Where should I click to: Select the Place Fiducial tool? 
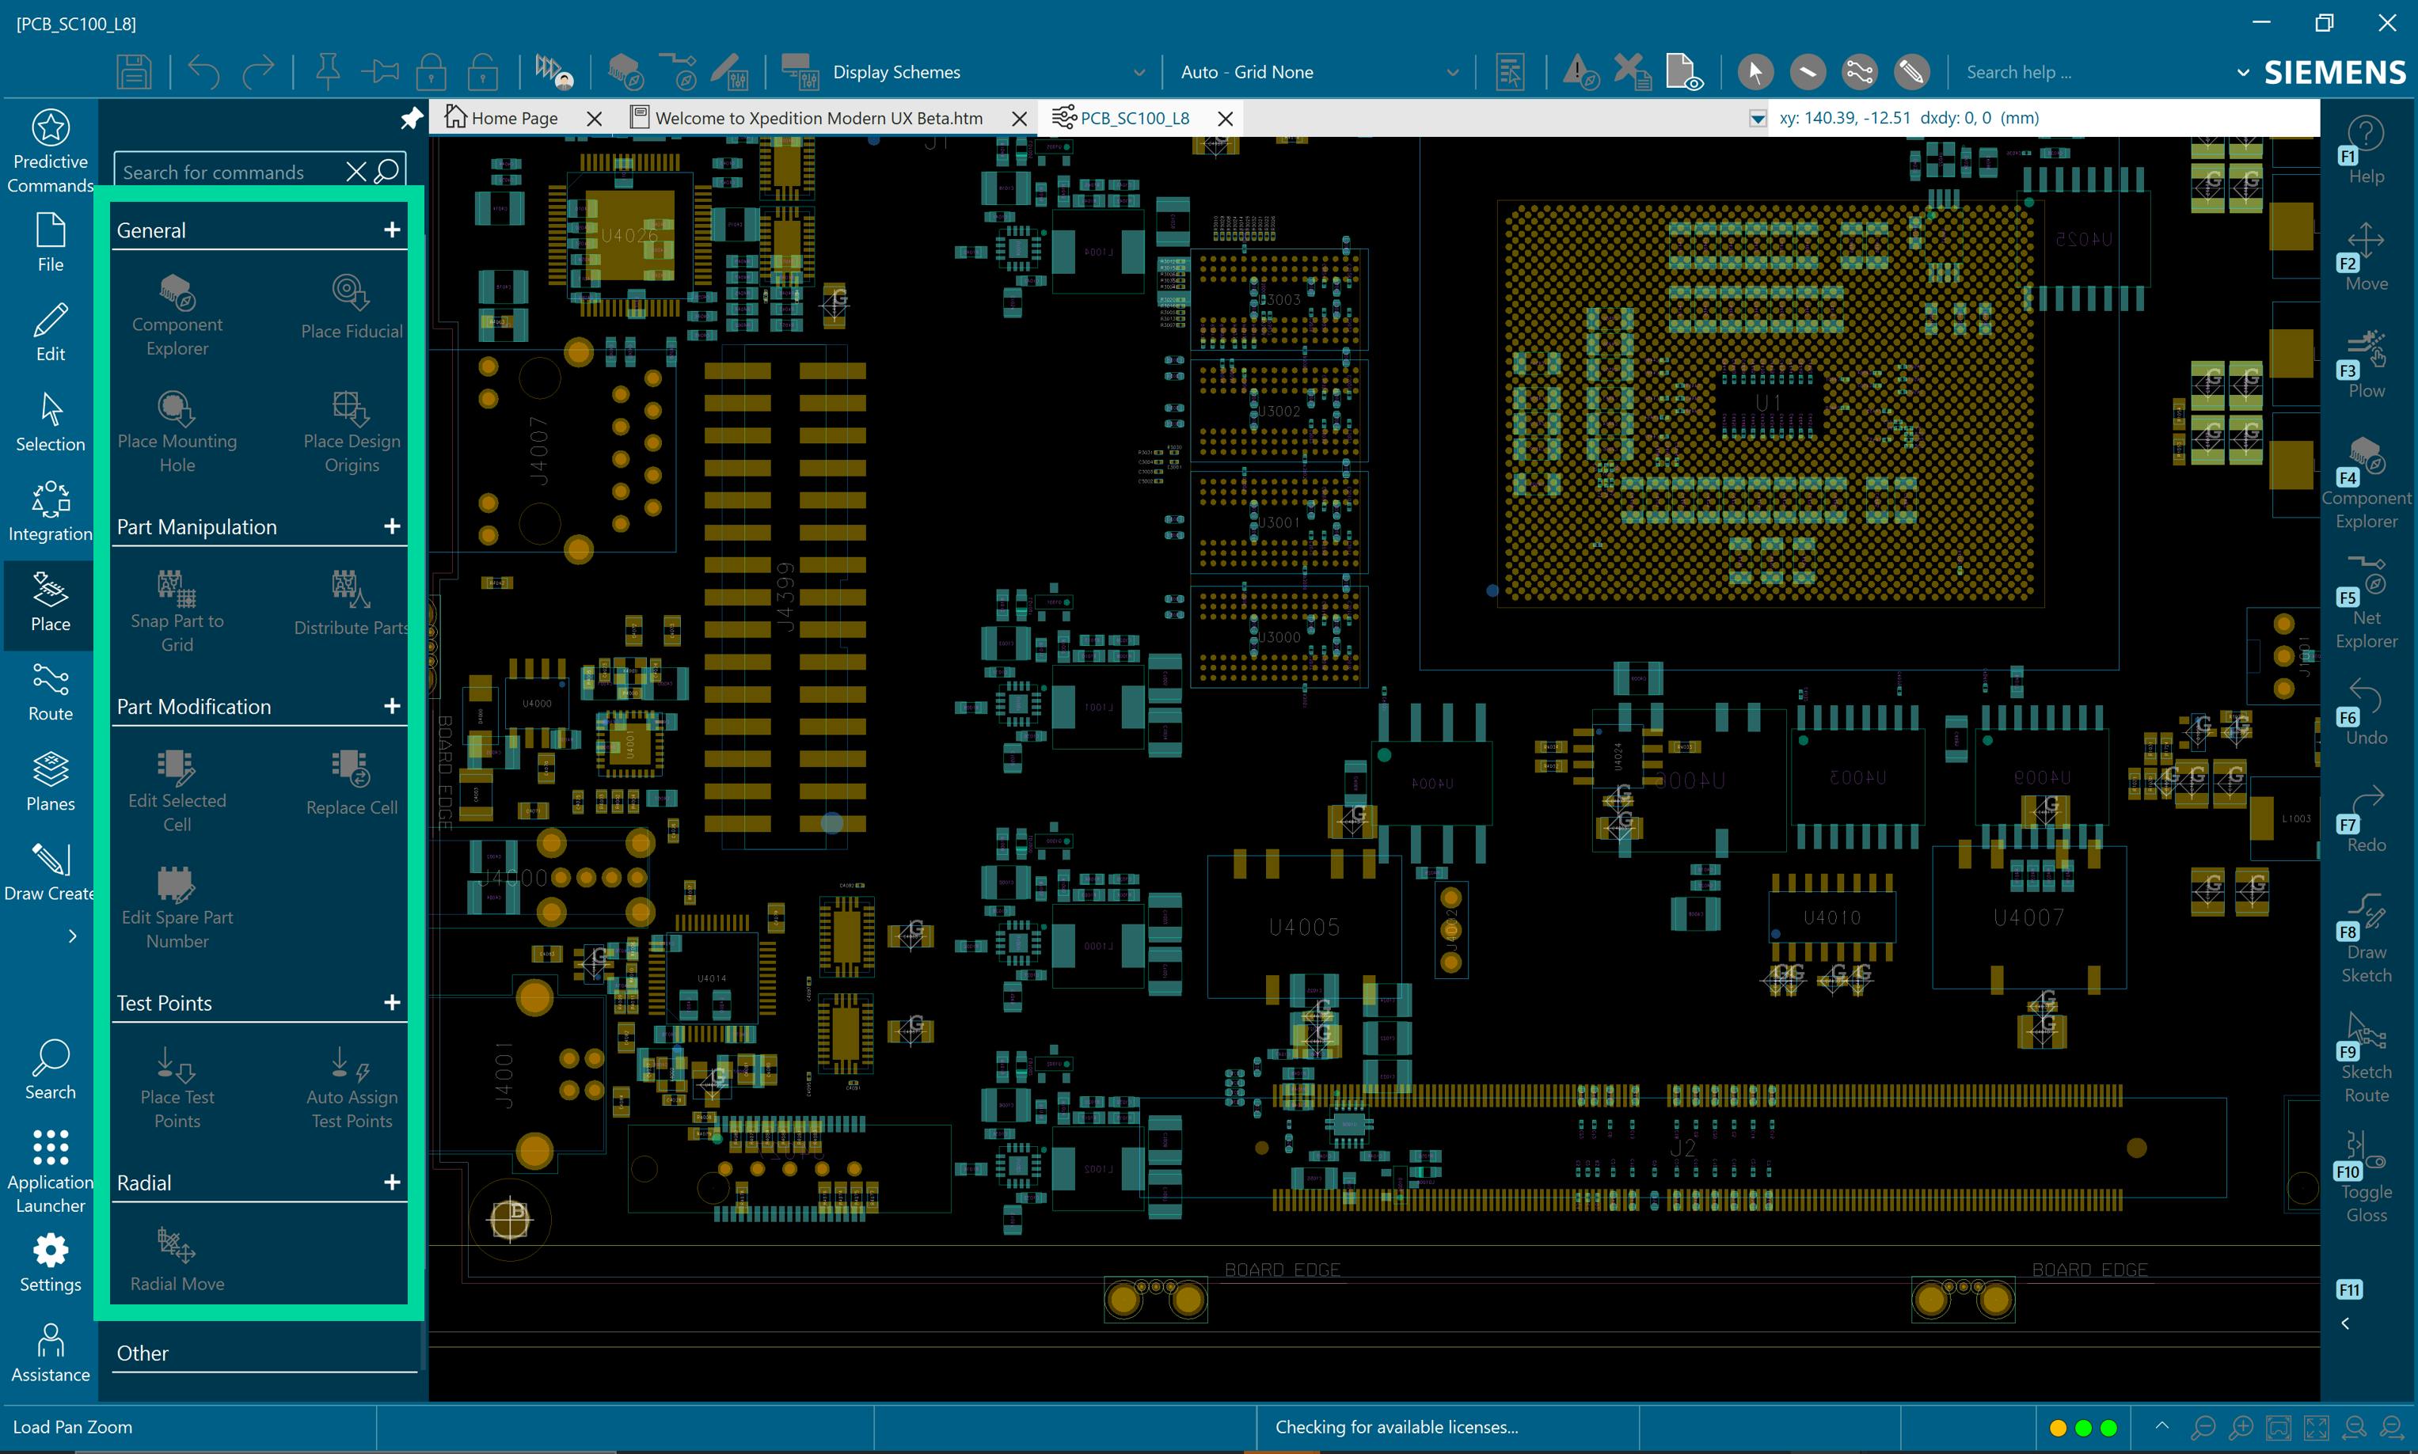tap(350, 306)
